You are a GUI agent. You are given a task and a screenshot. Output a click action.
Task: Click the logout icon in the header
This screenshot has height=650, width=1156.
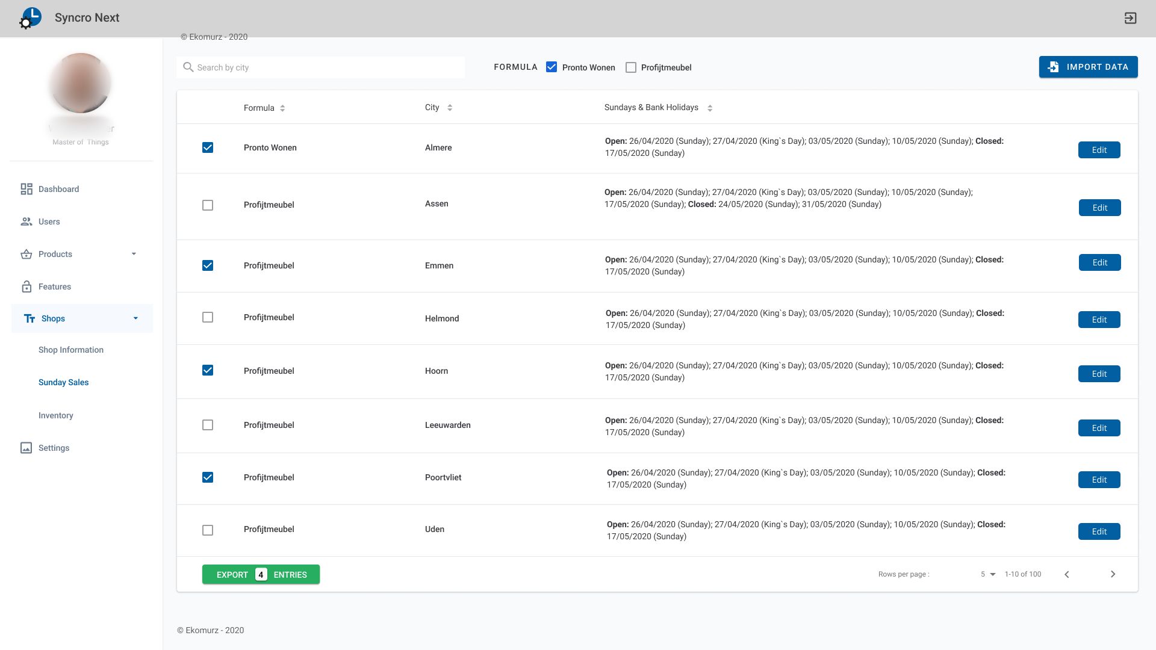(x=1130, y=18)
